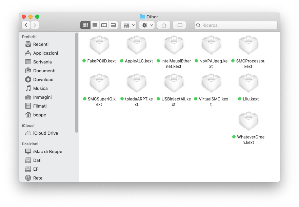Select the VirtualSMC.kext file icon
Viewport: 299px width, 207px height.
point(211,83)
